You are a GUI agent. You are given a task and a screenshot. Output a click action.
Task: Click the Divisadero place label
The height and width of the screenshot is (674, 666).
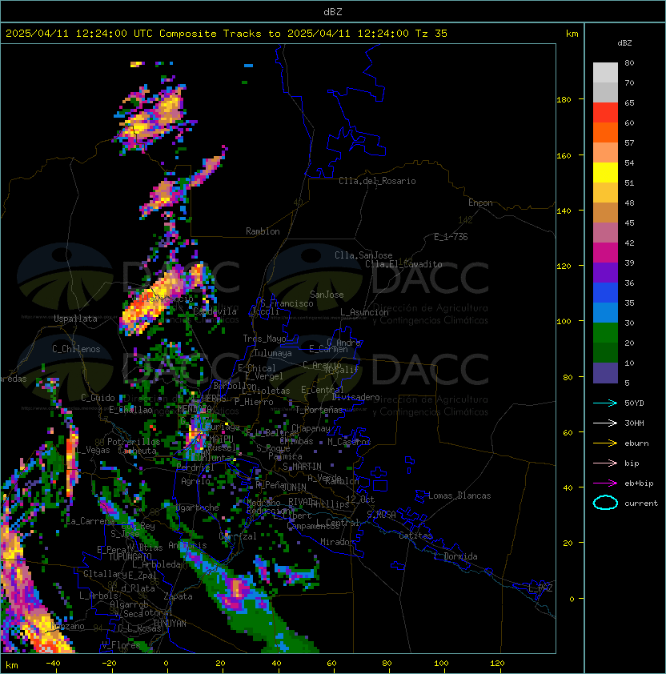tap(355, 397)
